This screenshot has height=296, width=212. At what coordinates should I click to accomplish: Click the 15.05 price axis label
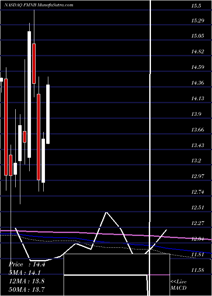(198, 36)
